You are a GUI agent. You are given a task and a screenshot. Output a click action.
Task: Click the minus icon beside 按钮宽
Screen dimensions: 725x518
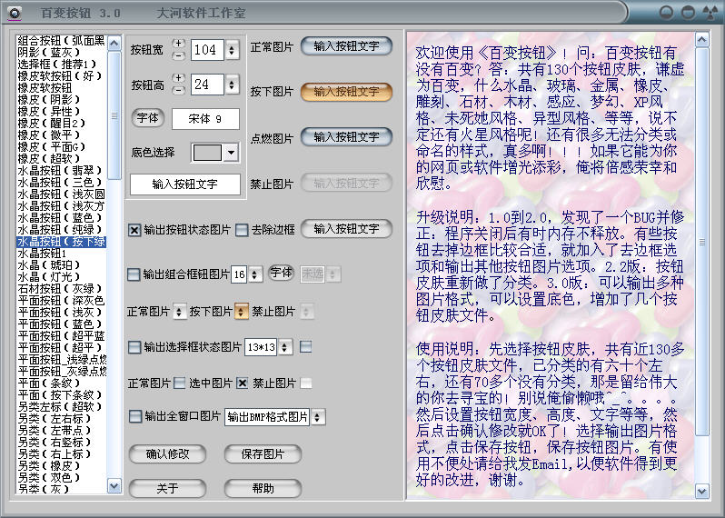[x=178, y=55]
